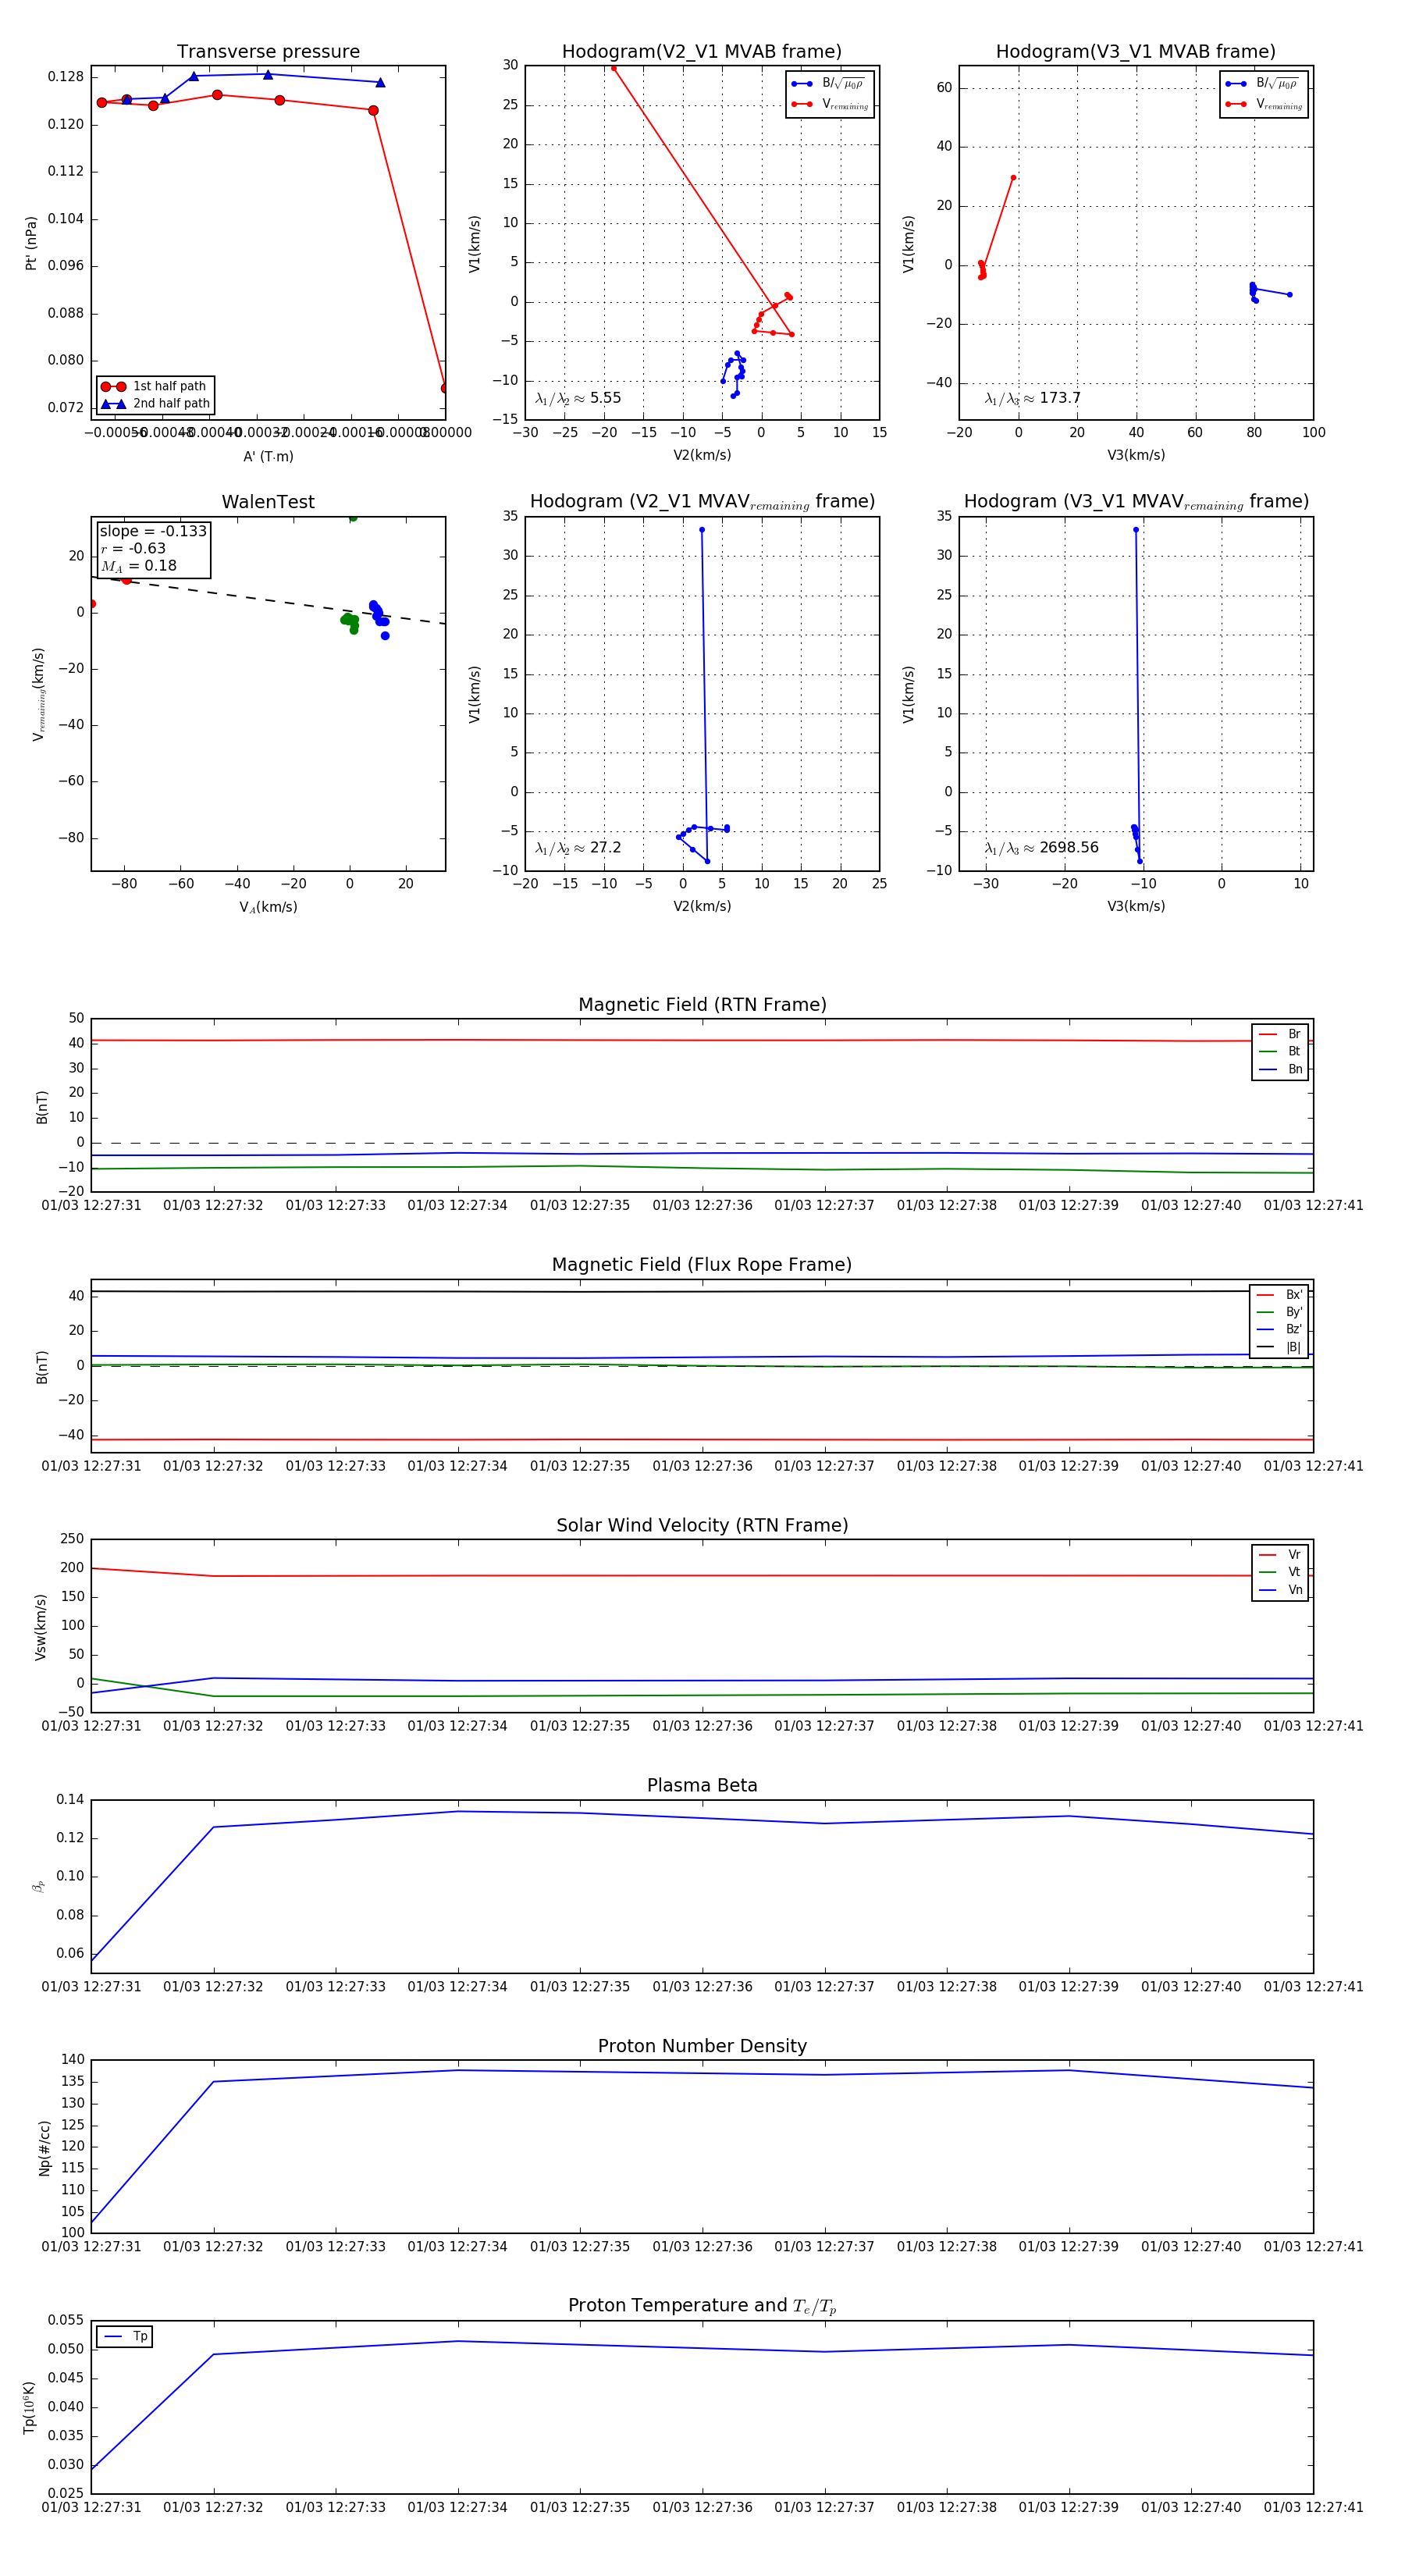Click 'Solar Wind Velocity (RTN Frame)' title
Viewport: 1405px width, 2576px height.
pyautogui.click(x=702, y=1525)
